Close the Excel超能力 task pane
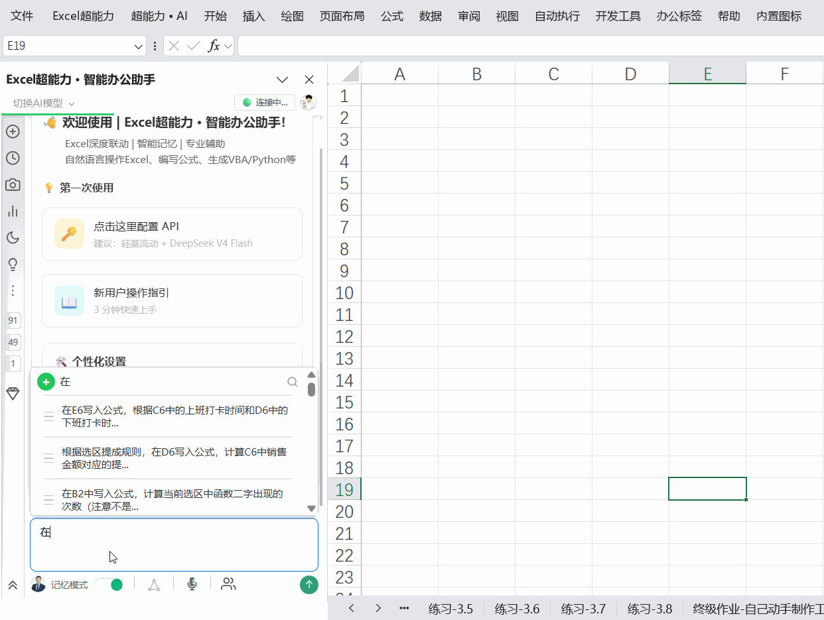 click(x=309, y=80)
